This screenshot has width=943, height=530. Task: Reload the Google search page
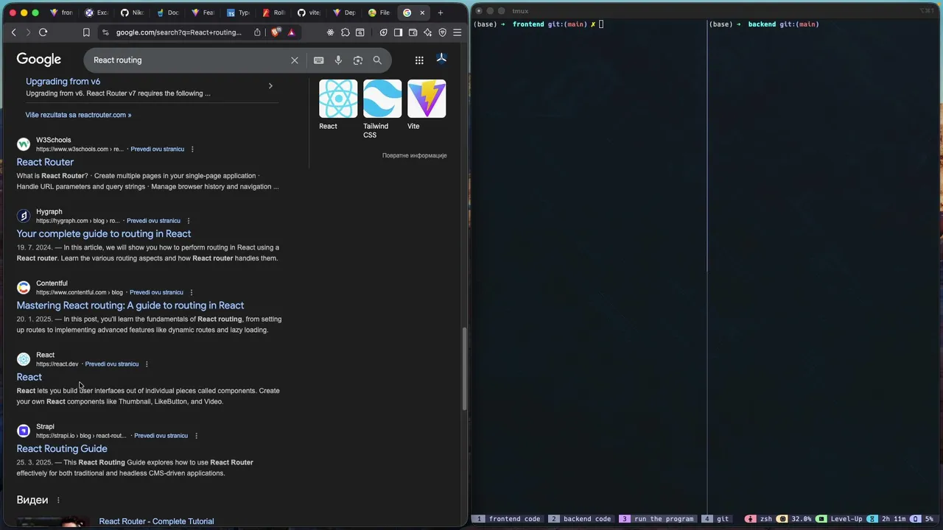point(43,32)
